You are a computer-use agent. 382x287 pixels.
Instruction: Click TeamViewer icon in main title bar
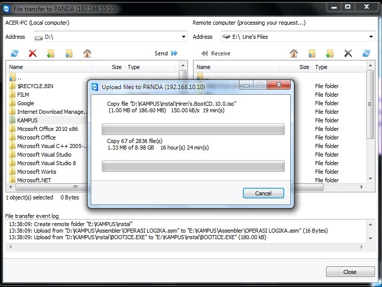(x=7, y=9)
